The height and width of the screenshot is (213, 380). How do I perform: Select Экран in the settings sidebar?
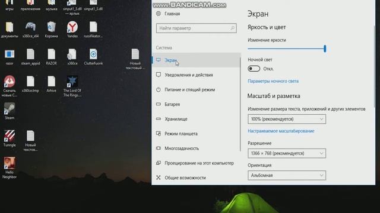[x=196, y=60]
